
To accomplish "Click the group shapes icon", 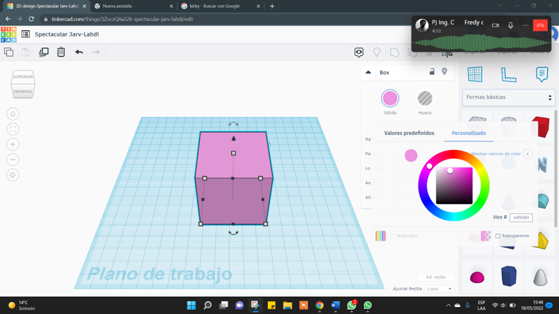I will point(395,53).
